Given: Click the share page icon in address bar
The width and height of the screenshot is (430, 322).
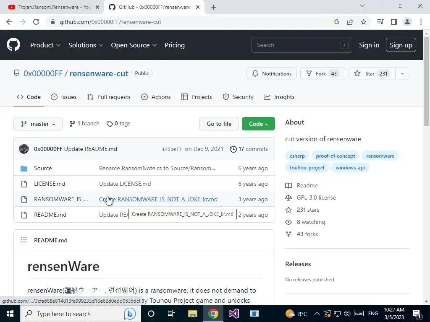Looking at the screenshot, I should 350,22.
